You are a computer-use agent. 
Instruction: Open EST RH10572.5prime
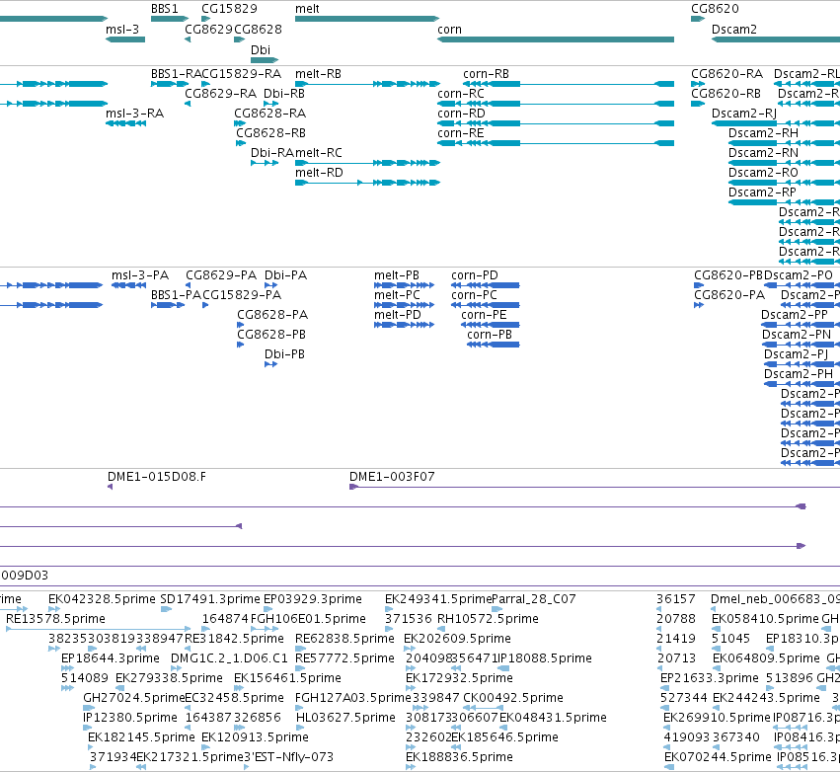click(x=488, y=619)
